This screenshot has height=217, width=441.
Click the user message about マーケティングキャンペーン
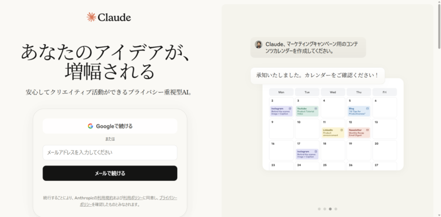pyautogui.click(x=308, y=48)
